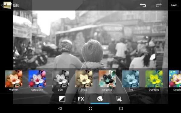Screen dimensions: 181x113
Task: Tap the Android back navigation button
Action: [60, 108]
